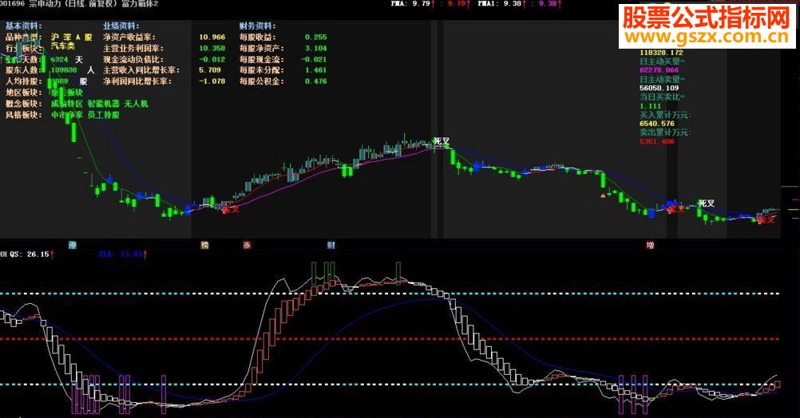Click the '智能机器' concept sector tag

tap(104, 104)
